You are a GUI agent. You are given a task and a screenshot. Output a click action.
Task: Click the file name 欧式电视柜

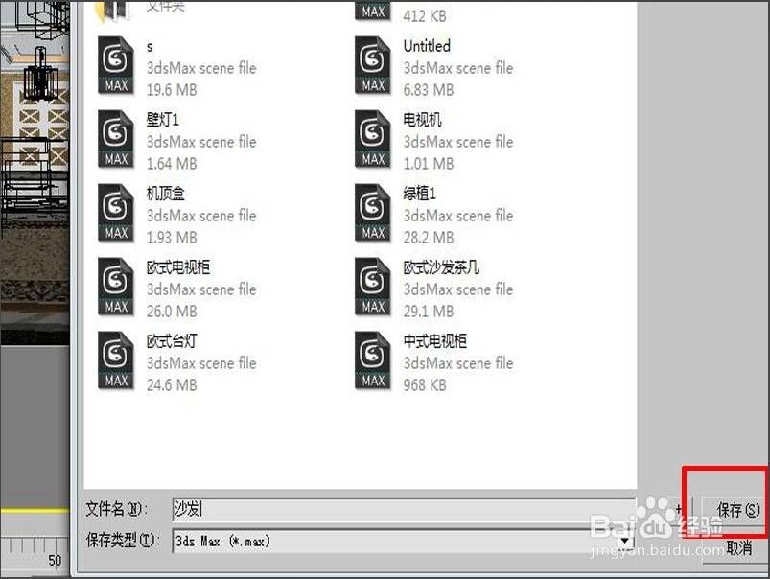pos(178,267)
